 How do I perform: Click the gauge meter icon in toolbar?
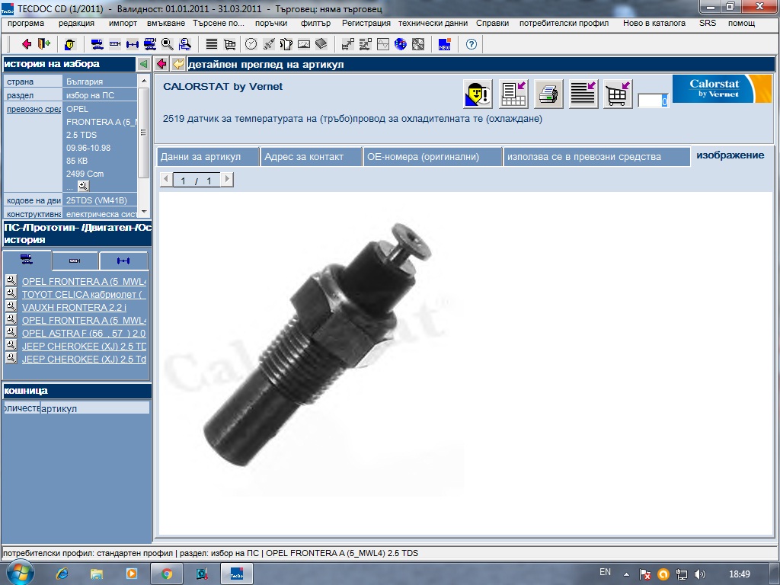pos(304,44)
